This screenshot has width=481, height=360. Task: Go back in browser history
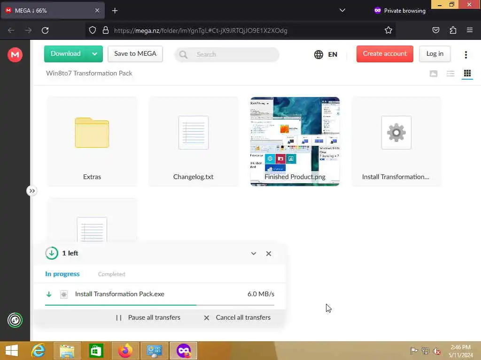click(11, 30)
